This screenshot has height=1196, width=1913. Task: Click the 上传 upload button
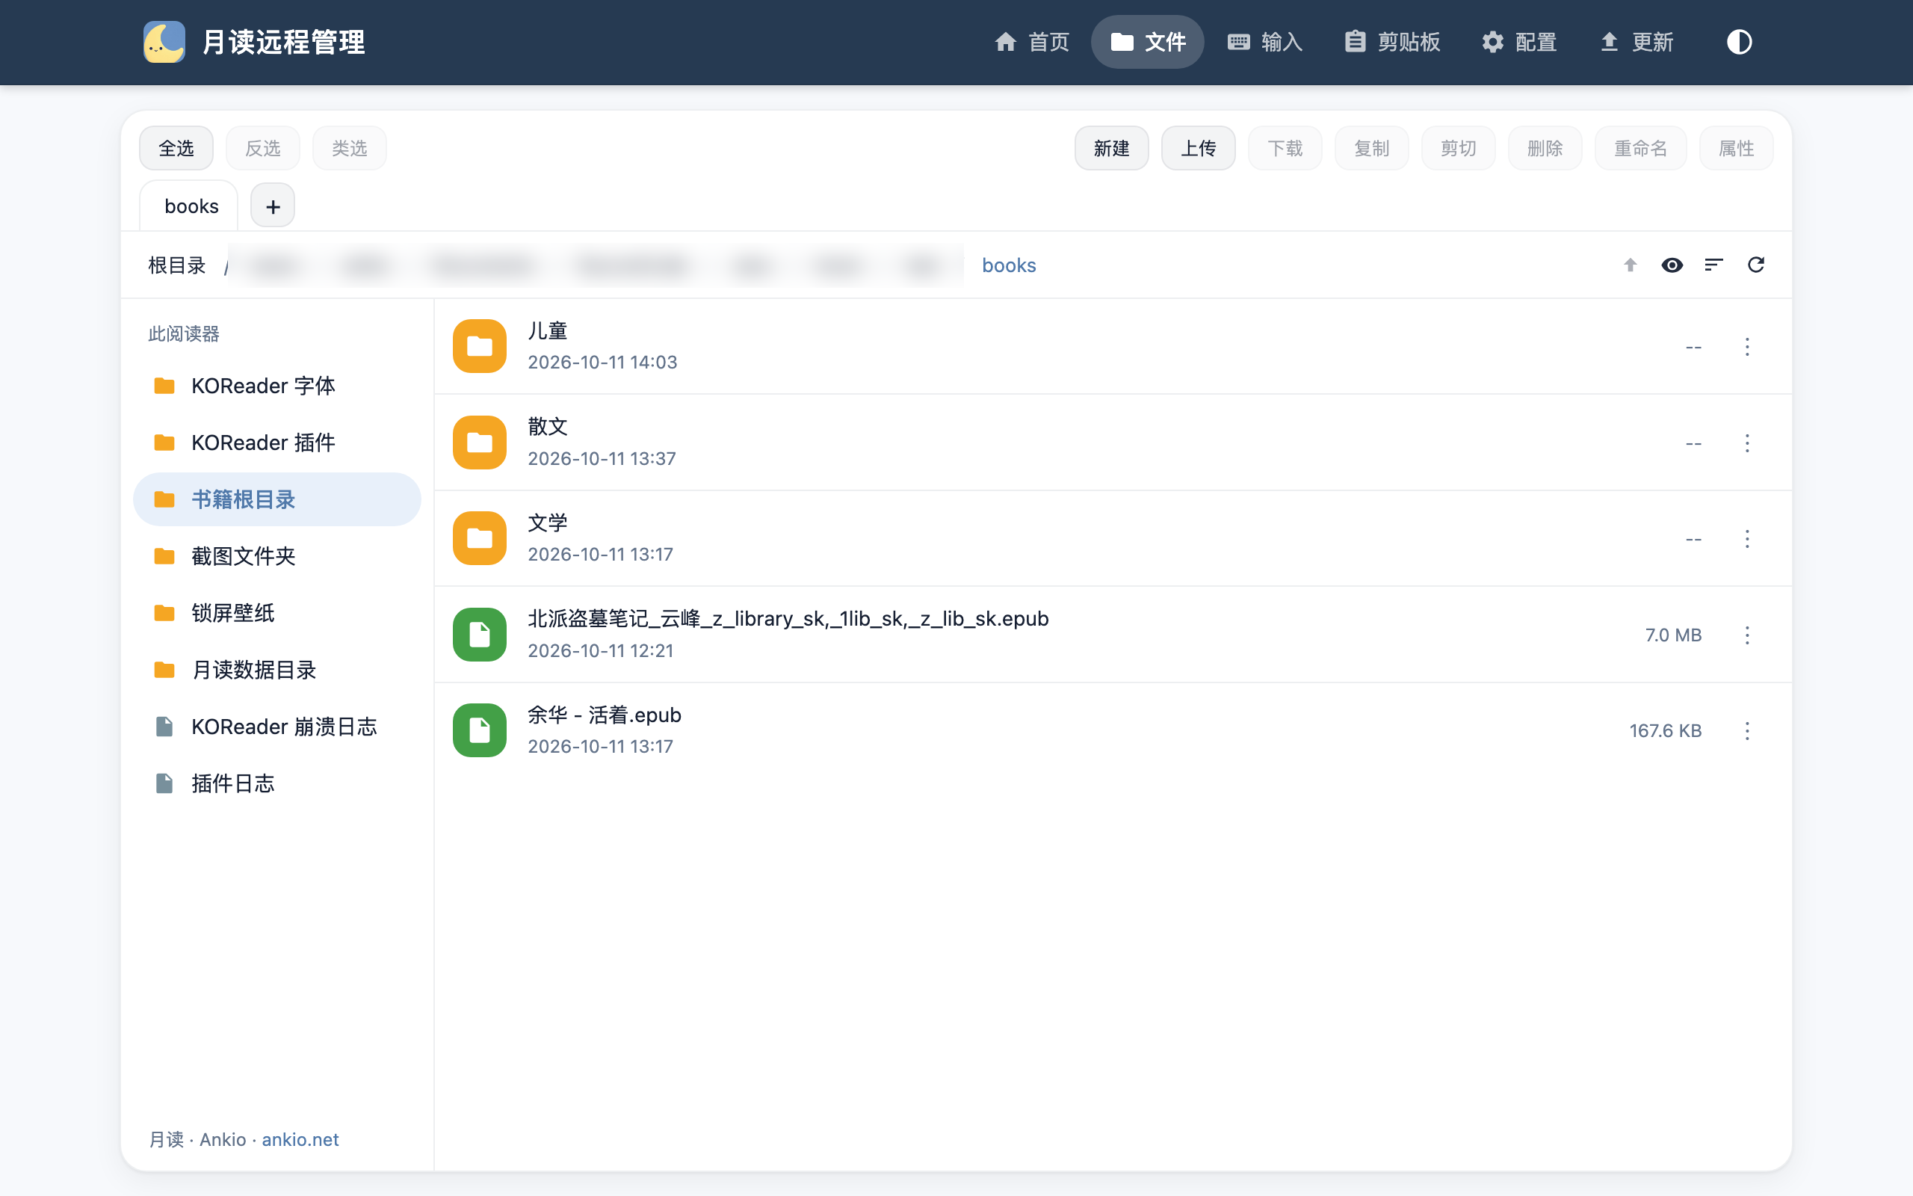tap(1199, 148)
